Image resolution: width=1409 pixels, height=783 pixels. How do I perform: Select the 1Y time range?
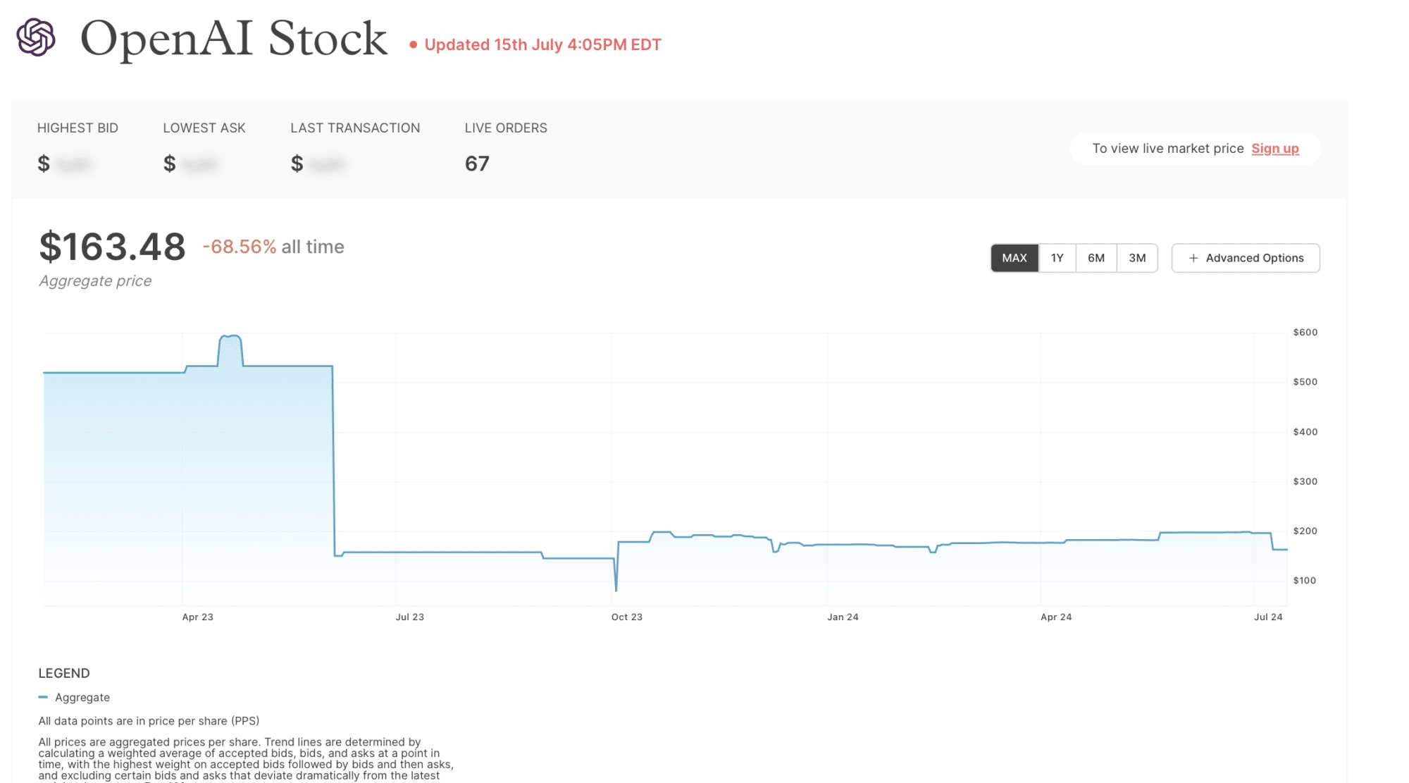(x=1057, y=258)
